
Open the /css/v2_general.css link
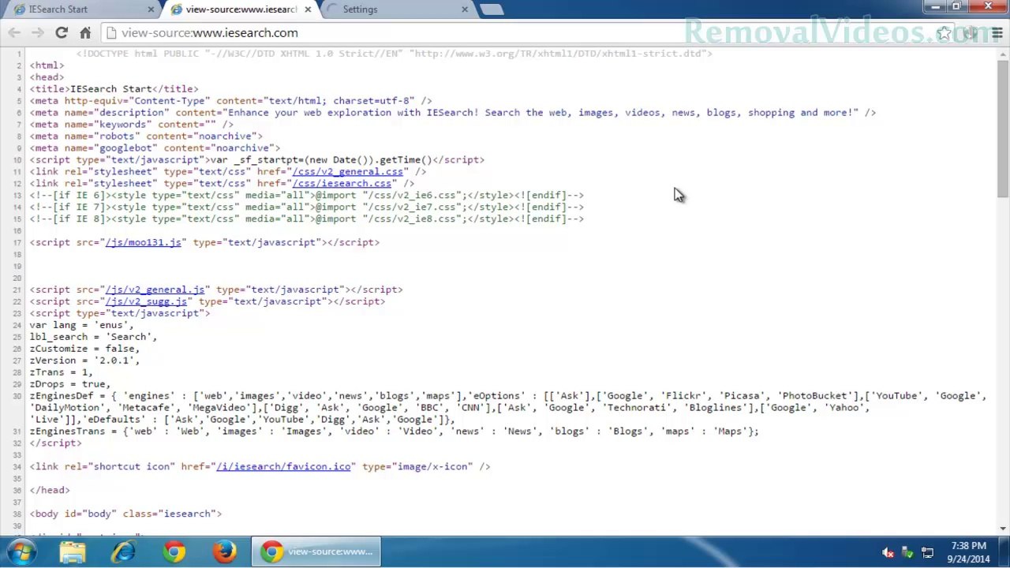[x=347, y=171]
